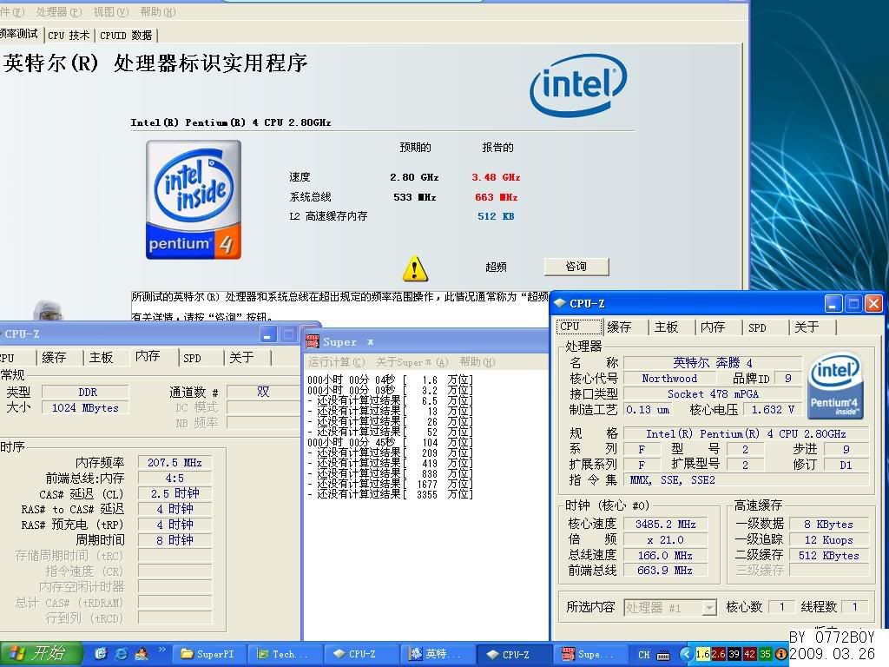Open the Internet Explorer quick launch icon
Image resolution: width=889 pixels, height=667 pixels.
122,654
